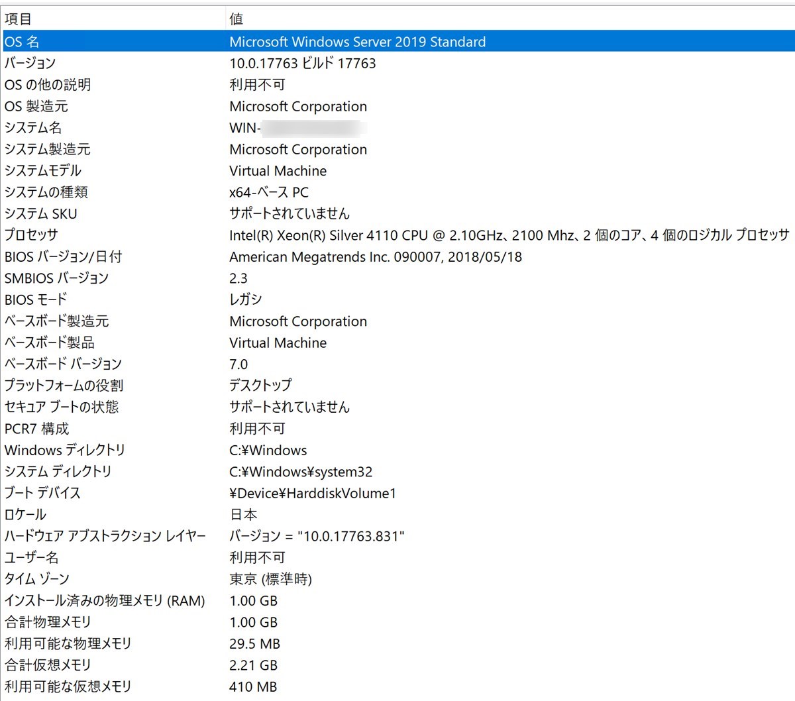Click Microsoft Windows Server 2019 Standard value
Viewport: 795px width, 701px height.
358,42
